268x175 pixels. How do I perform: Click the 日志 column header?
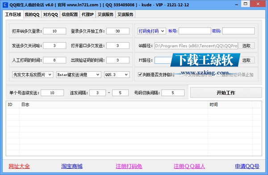click(x=113, y=105)
